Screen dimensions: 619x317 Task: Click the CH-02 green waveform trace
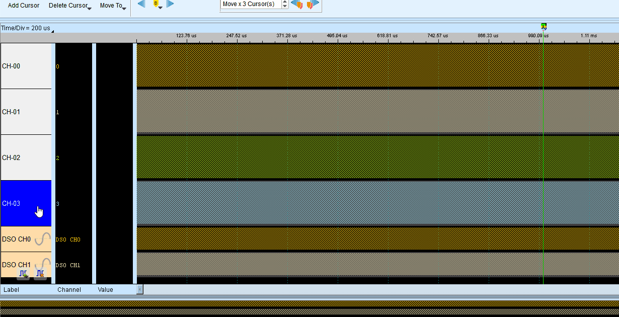pyautogui.click(x=377, y=156)
